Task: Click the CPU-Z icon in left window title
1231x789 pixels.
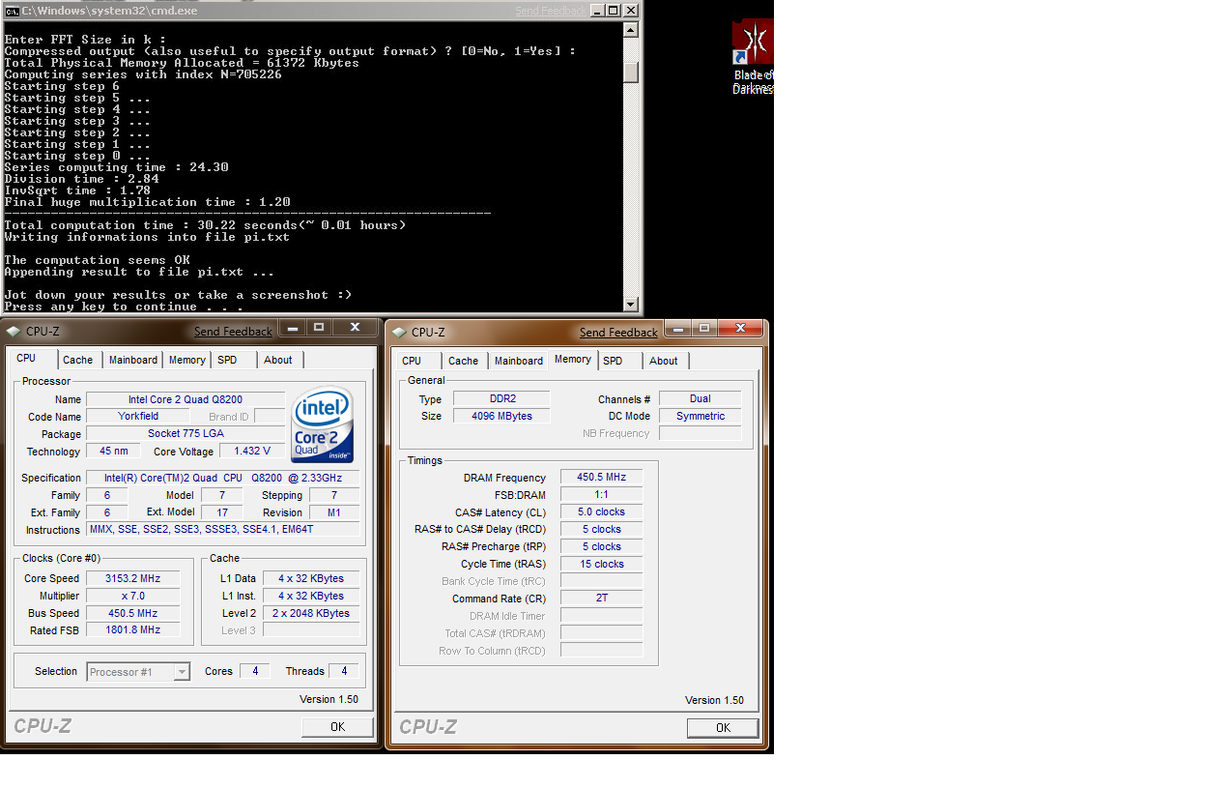Action: (13, 332)
